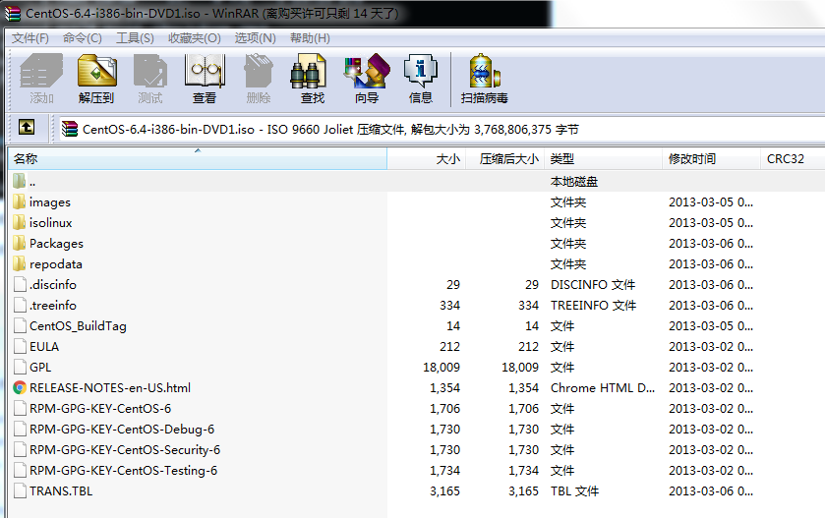This screenshot has height=518, width=825.
Task: Select RPM-GPG-KEY-CentOS-Security-6 file name
Action: click(125, 449)
